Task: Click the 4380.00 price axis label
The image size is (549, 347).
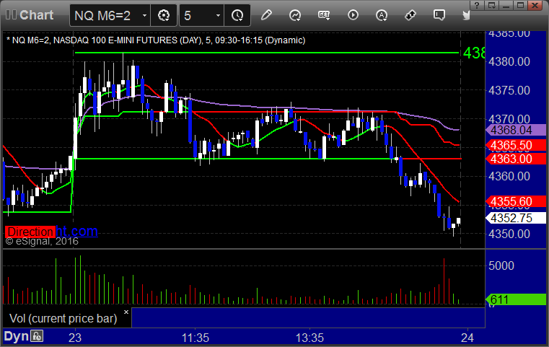Action: click(x=509, y=61)
